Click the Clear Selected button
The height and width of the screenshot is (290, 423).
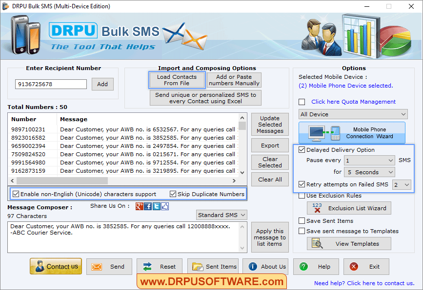tap(270, 162)
